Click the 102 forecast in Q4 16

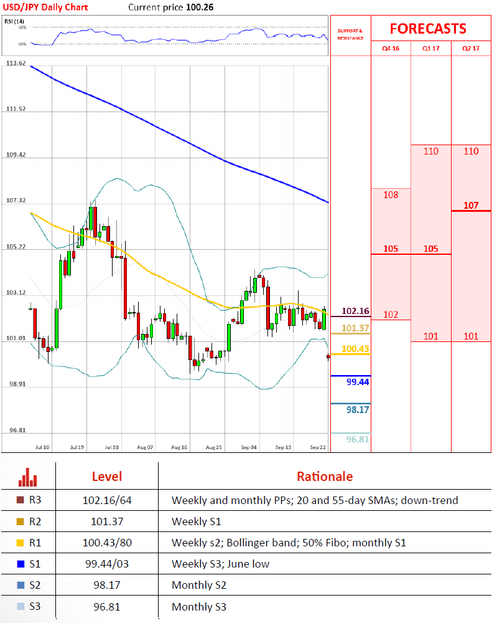(x=391, y=315)
